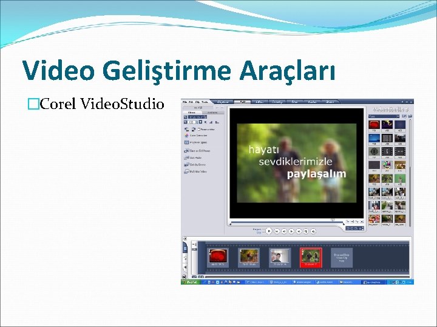Screen dimensions: 437x327
Task: Switch preview to Clip mode
Action: coord(259,233)
